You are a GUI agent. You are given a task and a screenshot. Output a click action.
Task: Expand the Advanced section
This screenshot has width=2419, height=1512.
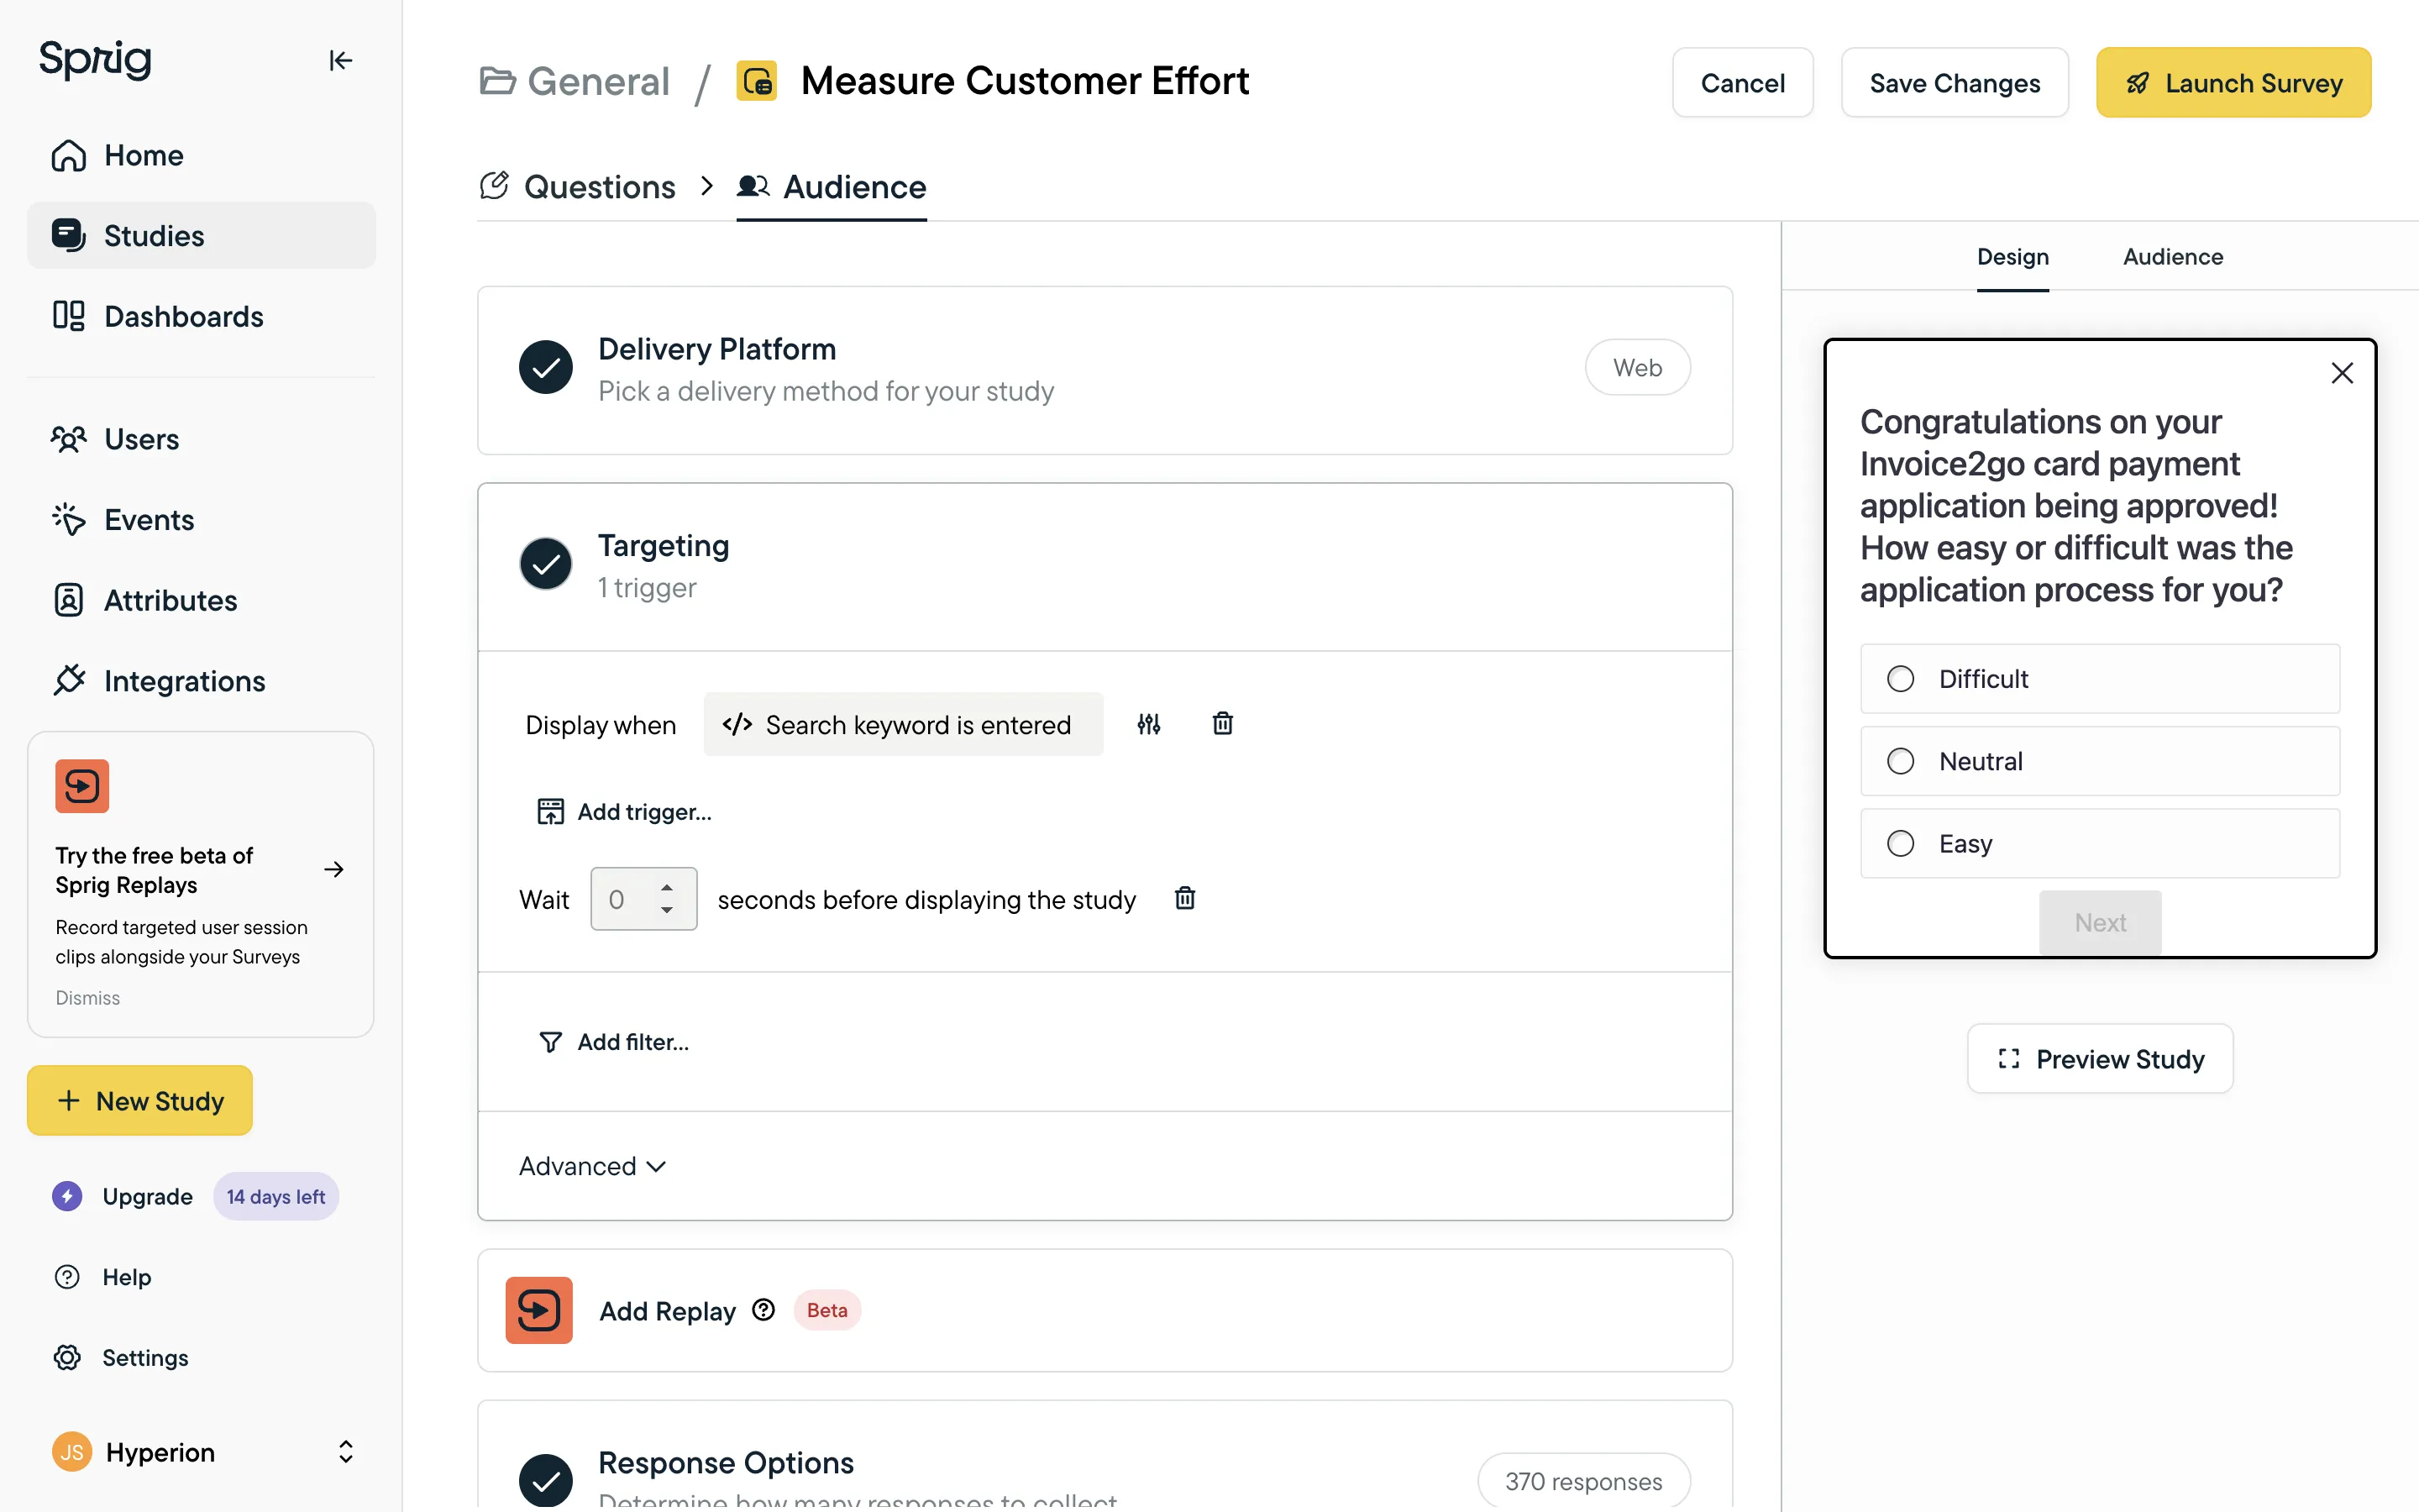click(x=592, y=1166)
